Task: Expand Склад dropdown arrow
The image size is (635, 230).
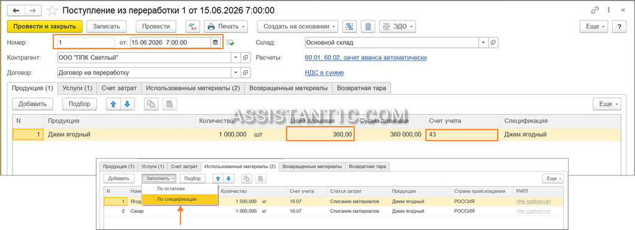Action: [x=484, y=42]
